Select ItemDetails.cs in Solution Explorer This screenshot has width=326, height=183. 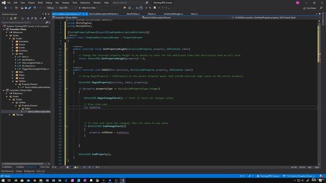pyautogui.click(x=29, y=60)
